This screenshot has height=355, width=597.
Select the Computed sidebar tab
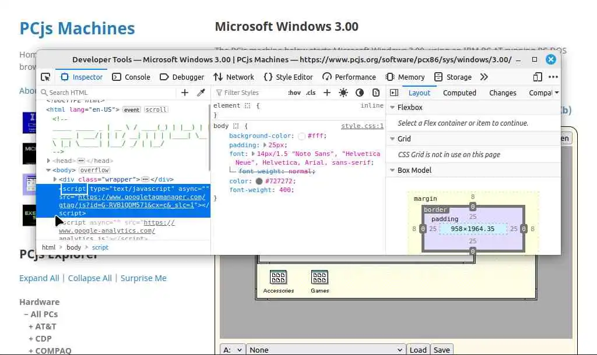(x=459, y=93)
